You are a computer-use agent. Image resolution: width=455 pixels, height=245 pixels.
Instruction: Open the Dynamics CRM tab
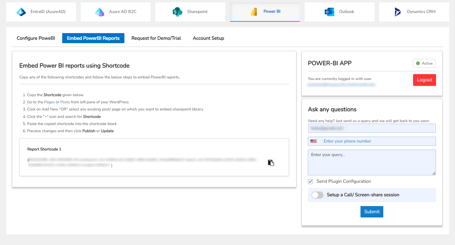[414, 12]
